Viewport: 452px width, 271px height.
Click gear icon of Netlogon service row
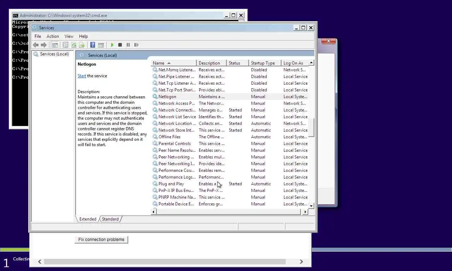[155, 97]
